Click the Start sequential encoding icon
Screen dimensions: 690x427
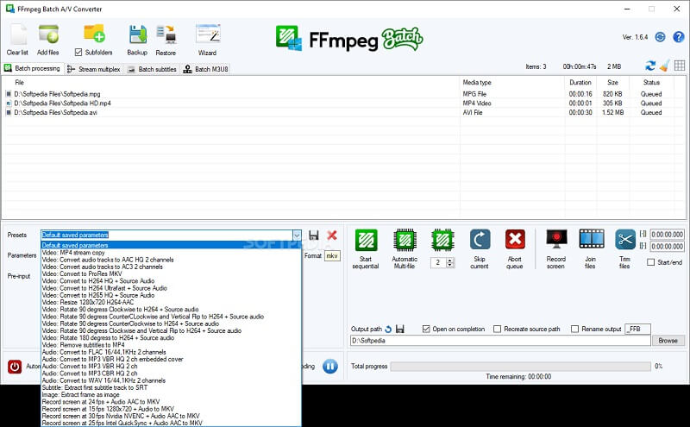366,240
